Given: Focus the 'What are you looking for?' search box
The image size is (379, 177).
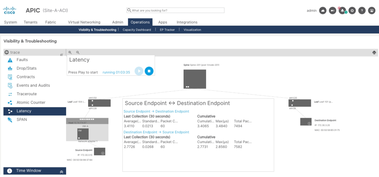Looking at the screenshot, I should (175, 11).
